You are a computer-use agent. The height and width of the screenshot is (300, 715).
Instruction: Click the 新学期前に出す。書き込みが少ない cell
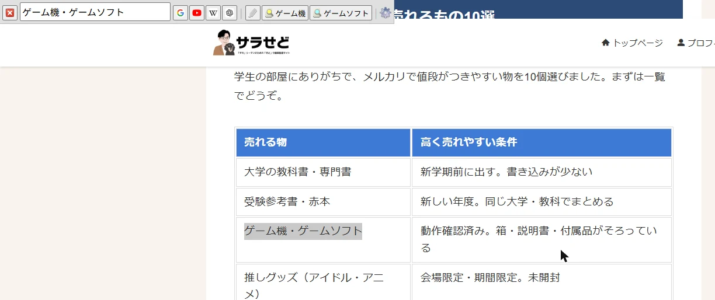point(542,172)
